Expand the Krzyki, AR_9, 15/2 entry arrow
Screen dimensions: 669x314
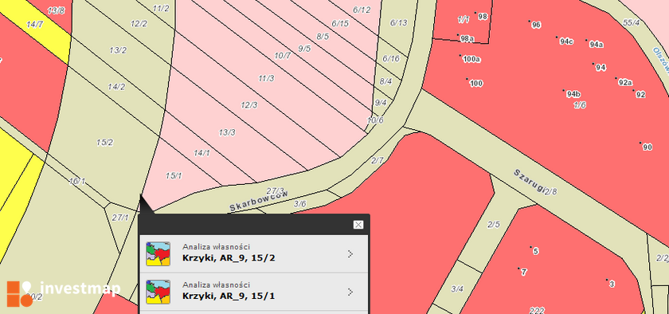[x=350, y=254]
